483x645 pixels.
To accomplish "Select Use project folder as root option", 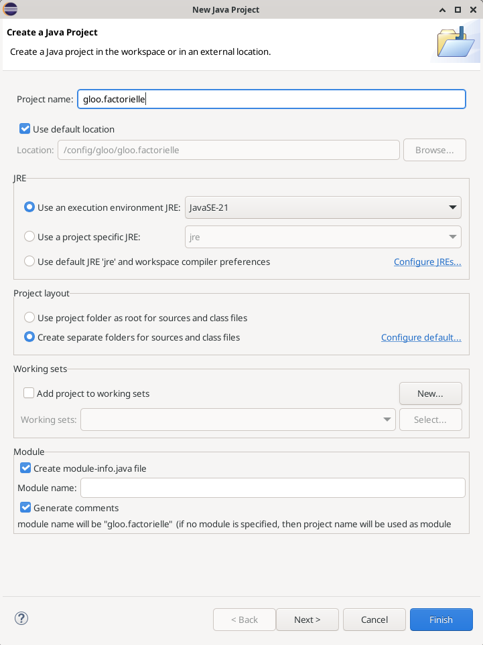I will click(29, 317).
